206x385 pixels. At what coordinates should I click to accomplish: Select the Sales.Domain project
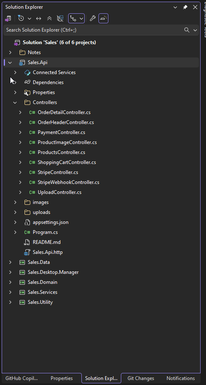click(43, 282)
